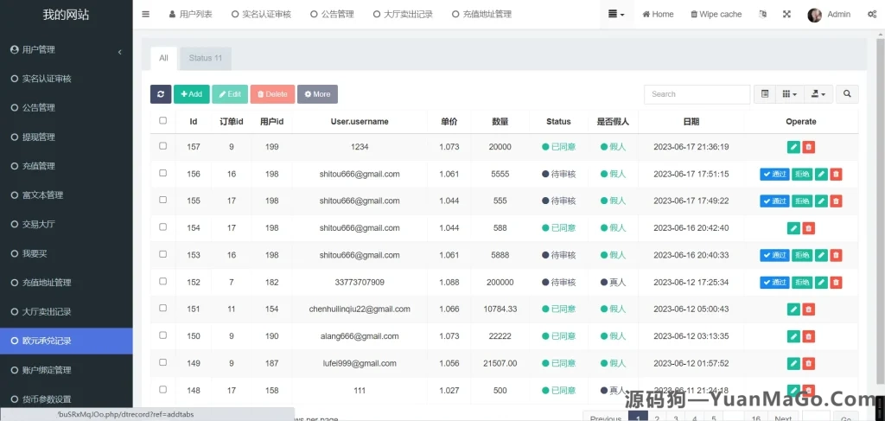Approve row 156 with 通过 button
885x421 pixels.
tap(774, 174)
